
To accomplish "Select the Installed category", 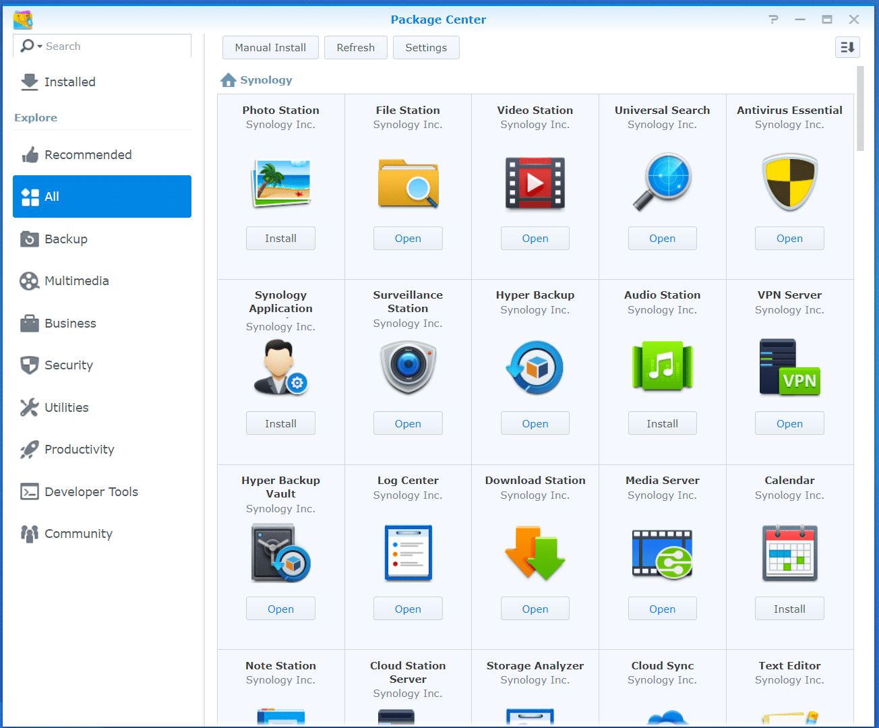I will pos(69,82).
